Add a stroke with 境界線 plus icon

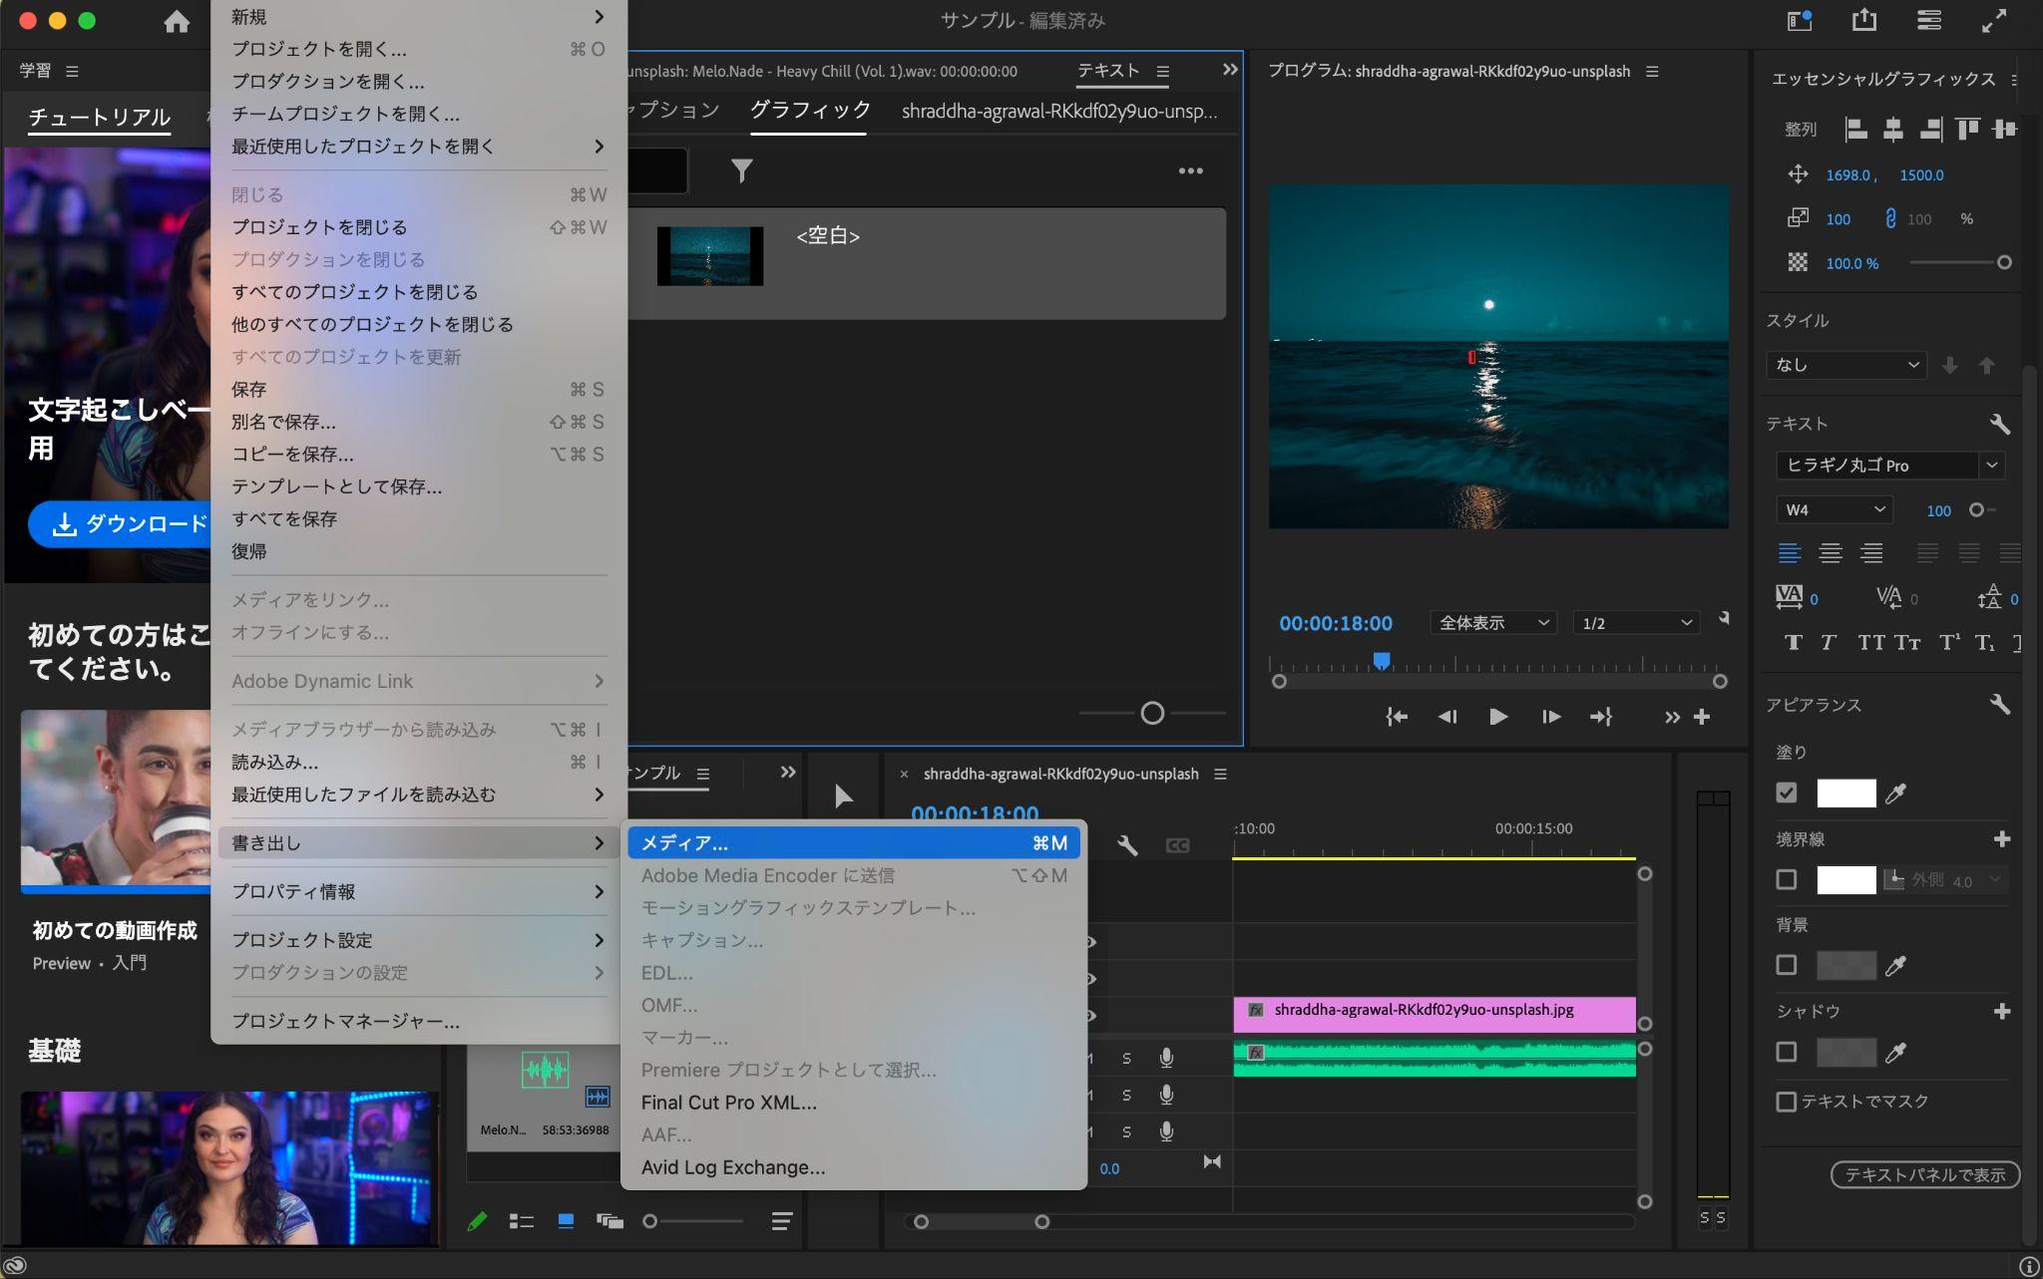click(2001, 839)
